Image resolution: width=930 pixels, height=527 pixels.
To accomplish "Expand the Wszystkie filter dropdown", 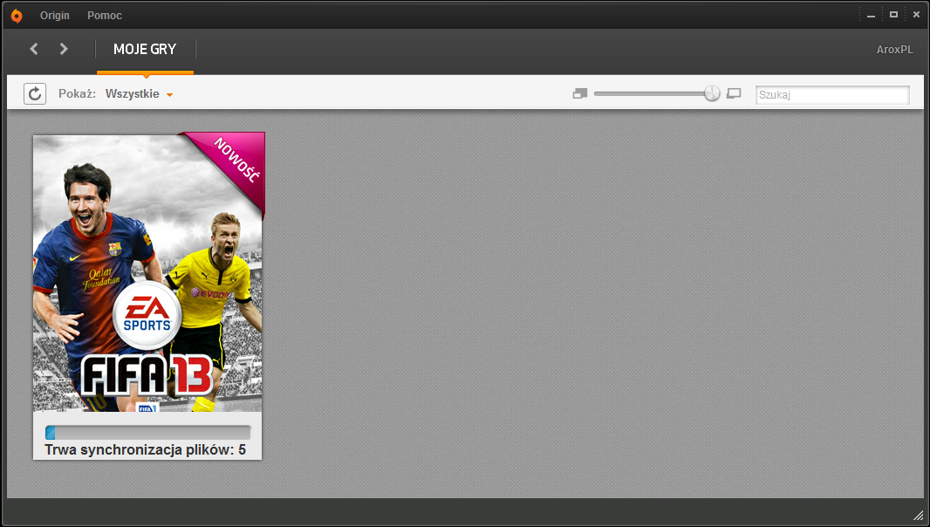I will click(x=139, y=93).
